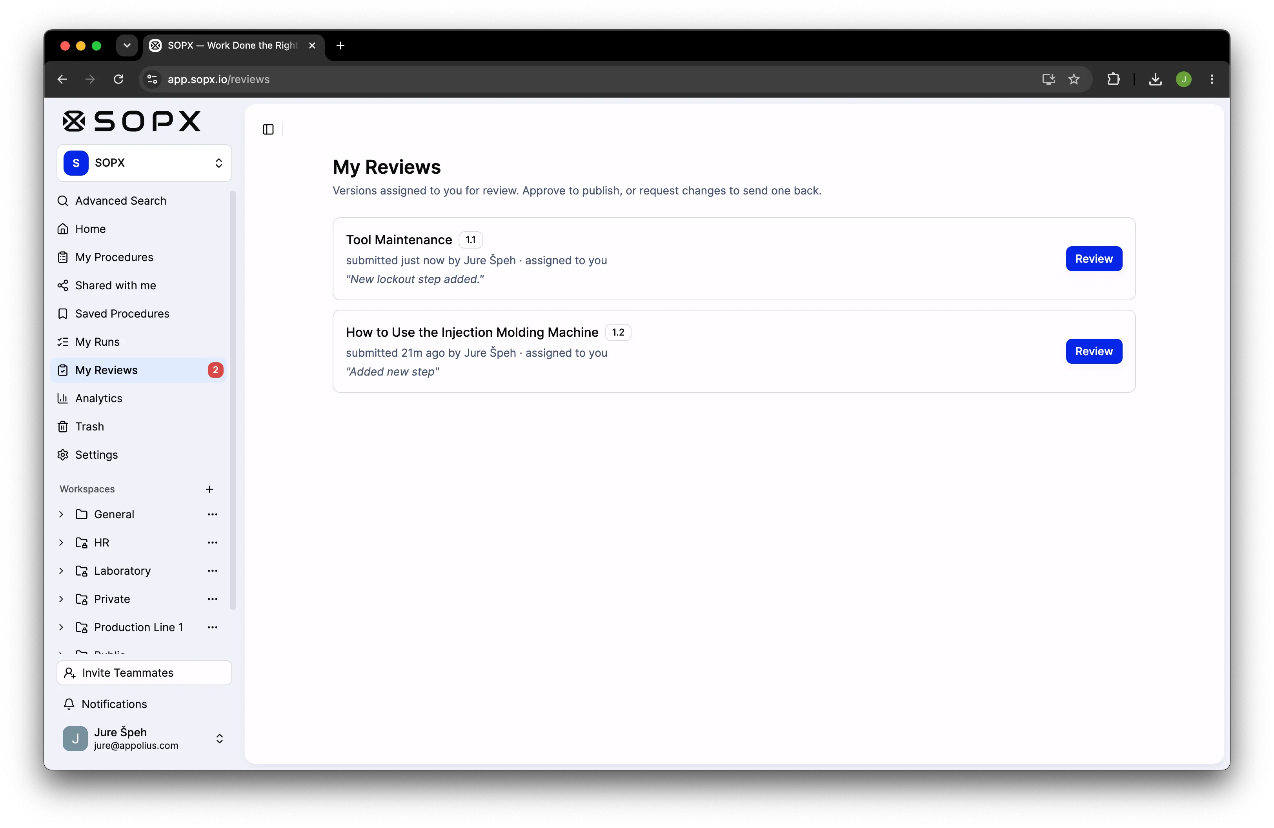Viewport: 1274px width, 828px height.
Task: View site information icon in address bar
Action: pos(152,79)
